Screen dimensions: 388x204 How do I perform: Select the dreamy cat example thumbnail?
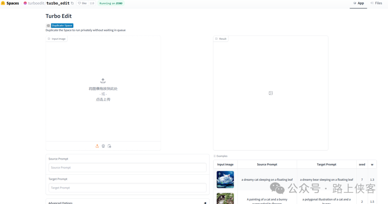point(225,180)
